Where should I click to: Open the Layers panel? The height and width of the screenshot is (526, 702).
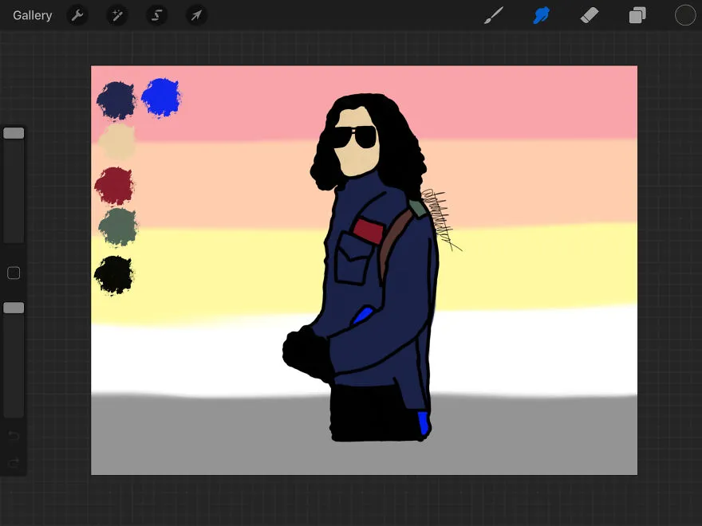pyautogui.click(x=637, y=16)
